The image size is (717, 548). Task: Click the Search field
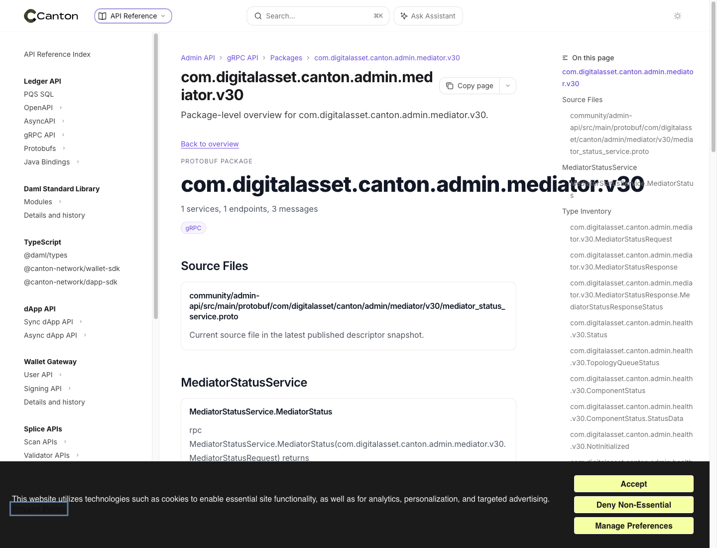(318, 16)
